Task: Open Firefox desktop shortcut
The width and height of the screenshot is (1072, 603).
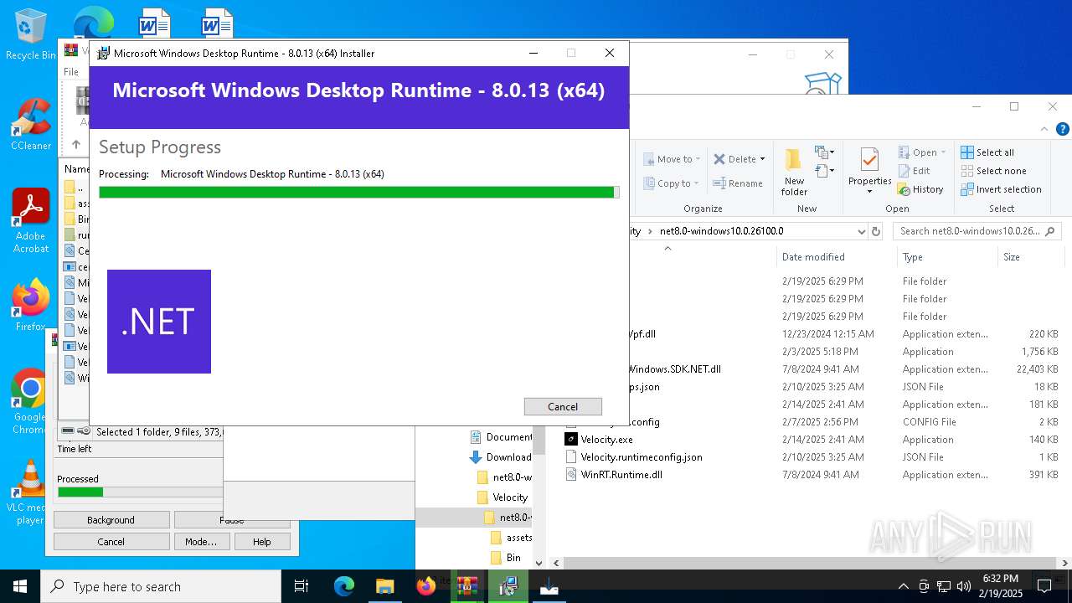Action: (x=31, y=305)
